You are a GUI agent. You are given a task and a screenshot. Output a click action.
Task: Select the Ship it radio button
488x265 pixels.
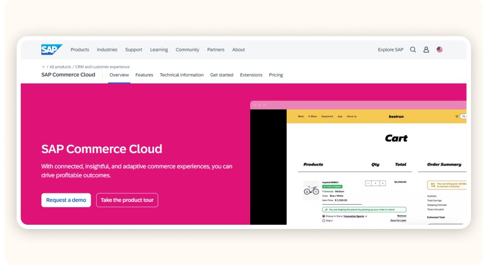click(x=324, y=220)
